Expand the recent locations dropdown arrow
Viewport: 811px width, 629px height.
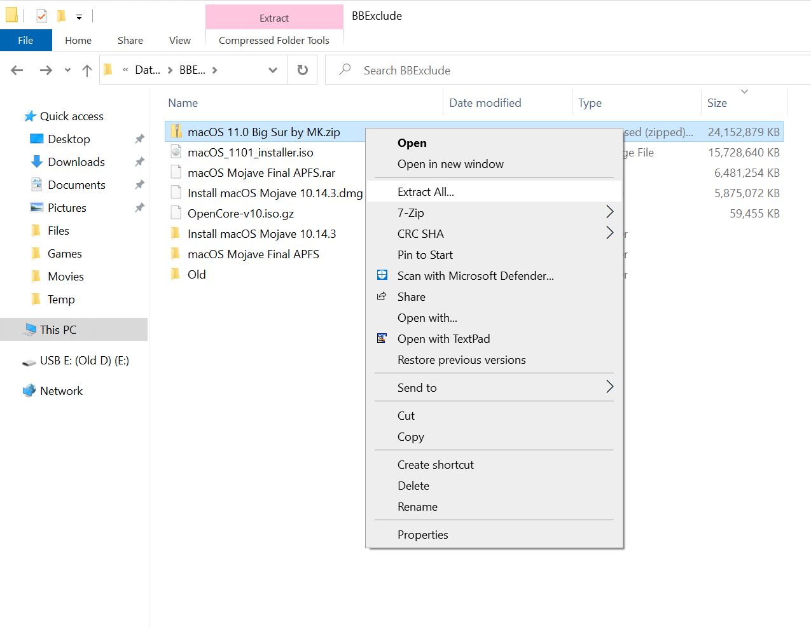67,71
